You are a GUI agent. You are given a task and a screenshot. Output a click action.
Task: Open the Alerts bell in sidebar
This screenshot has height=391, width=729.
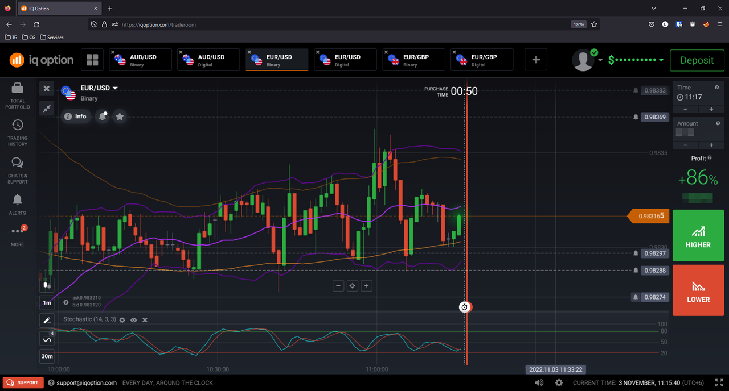pyautogui.click(x=18, y=204)
